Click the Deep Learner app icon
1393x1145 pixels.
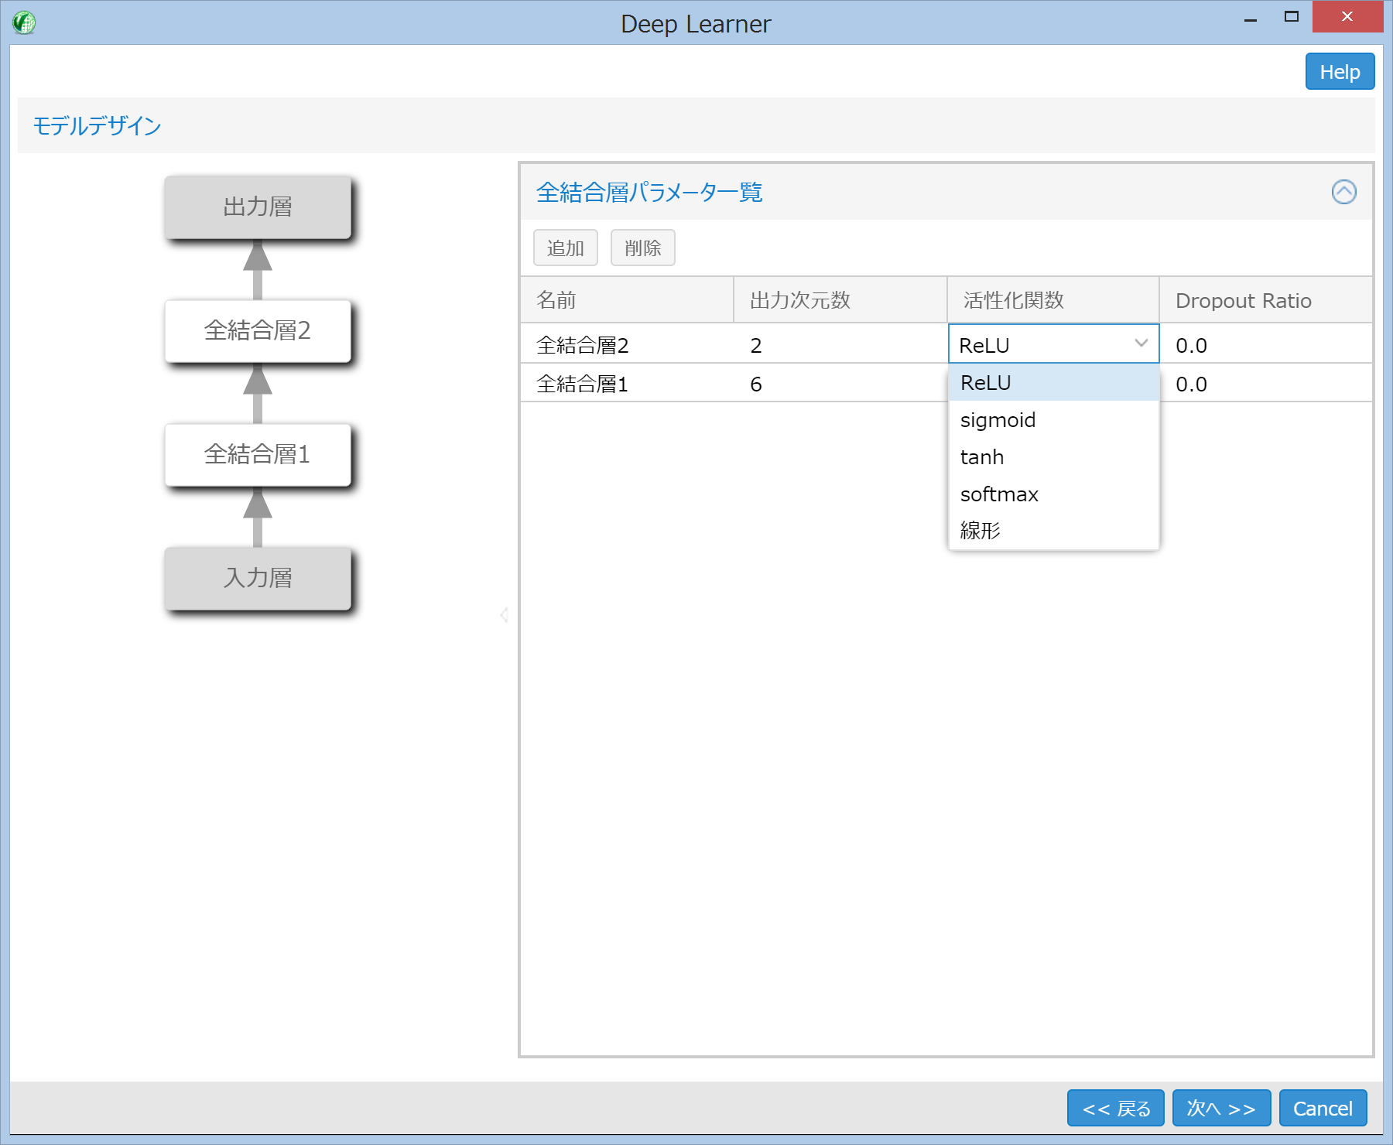24,22
